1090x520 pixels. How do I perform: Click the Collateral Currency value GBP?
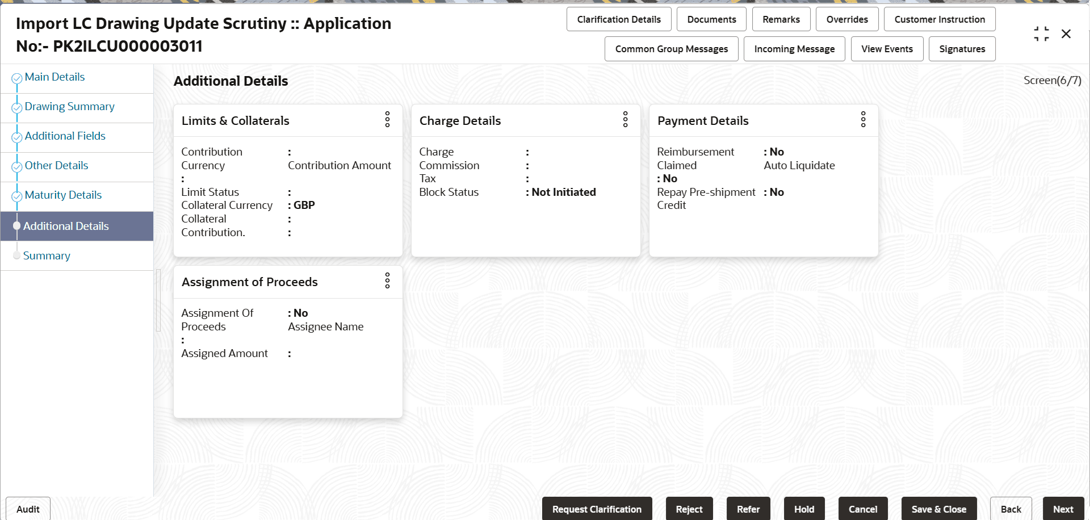[304, 206]
